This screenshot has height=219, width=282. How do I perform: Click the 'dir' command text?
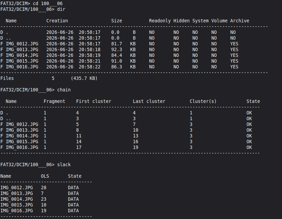point(61,9)
